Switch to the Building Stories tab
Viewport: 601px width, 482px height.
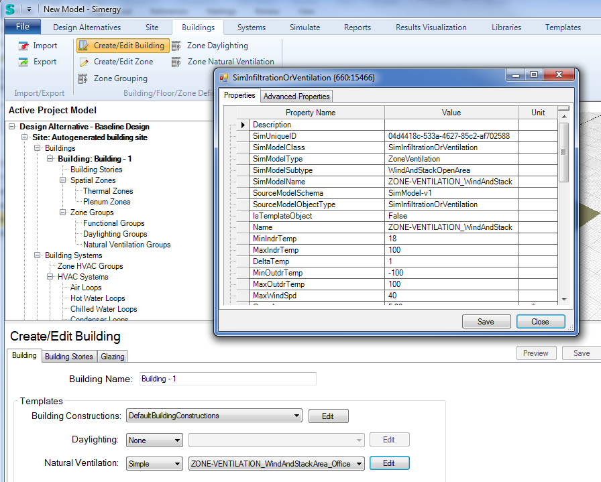point(69,357)
